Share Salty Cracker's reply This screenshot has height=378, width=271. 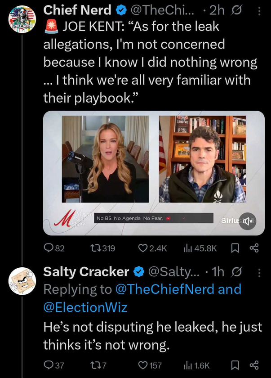[x=254, y=365]
